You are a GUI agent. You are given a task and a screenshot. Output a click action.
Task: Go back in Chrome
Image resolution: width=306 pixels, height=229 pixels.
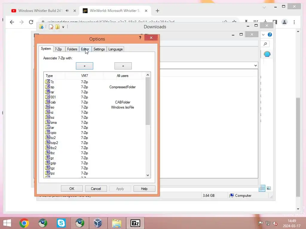12,22
